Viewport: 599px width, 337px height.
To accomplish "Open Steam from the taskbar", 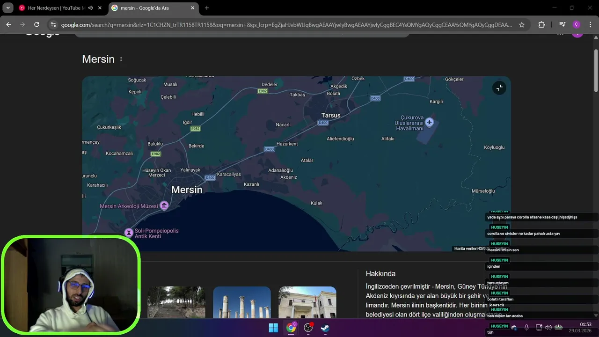I will tap(325, 328).
